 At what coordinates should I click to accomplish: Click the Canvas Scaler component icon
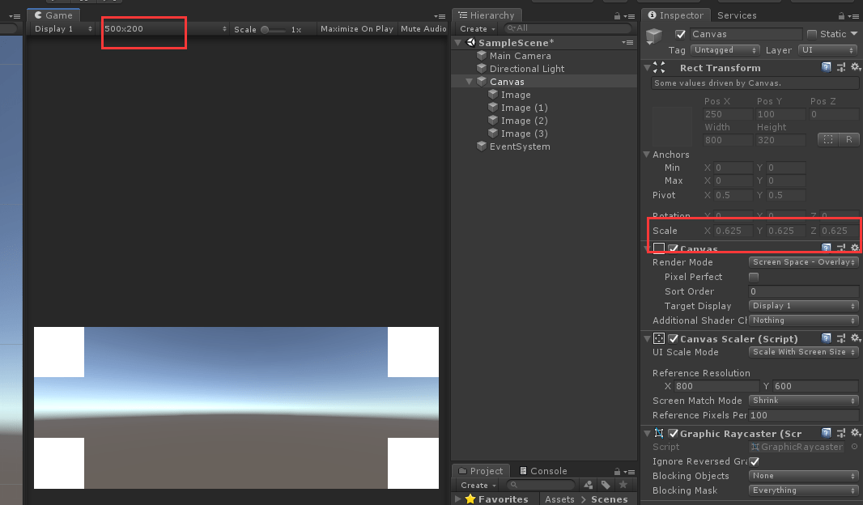tap(659, 338)
